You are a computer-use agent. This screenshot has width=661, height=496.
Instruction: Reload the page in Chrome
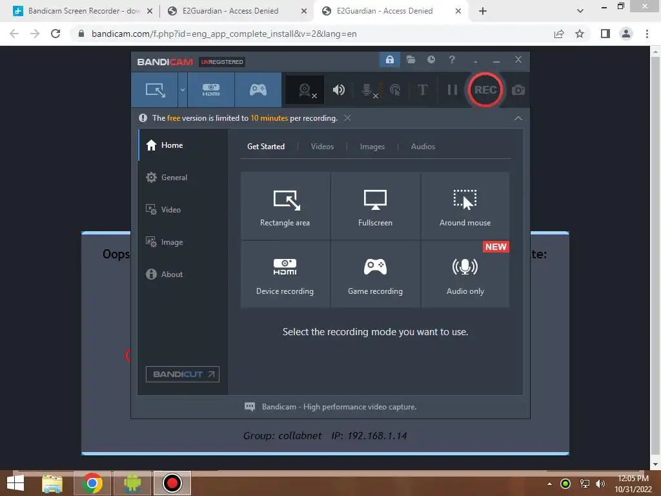56,34
